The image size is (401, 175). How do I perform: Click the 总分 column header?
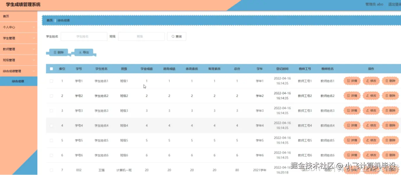237,69
